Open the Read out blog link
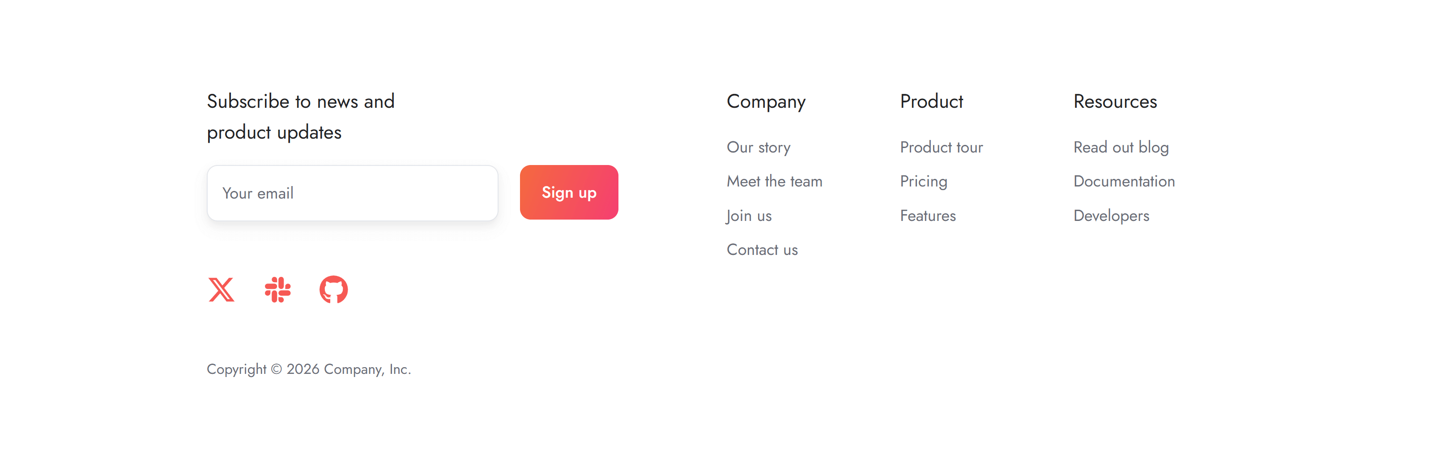 (1121, 147)
